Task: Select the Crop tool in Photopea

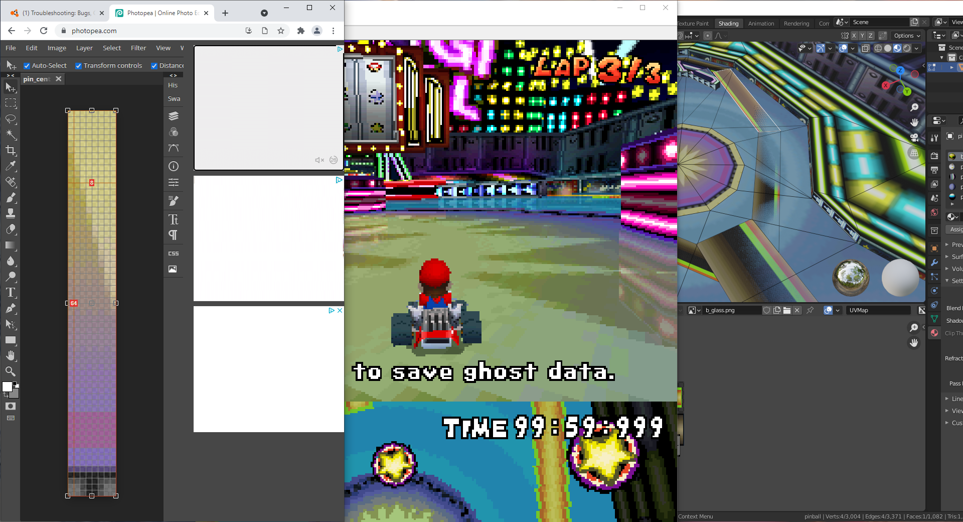Action: pos(11,151)
